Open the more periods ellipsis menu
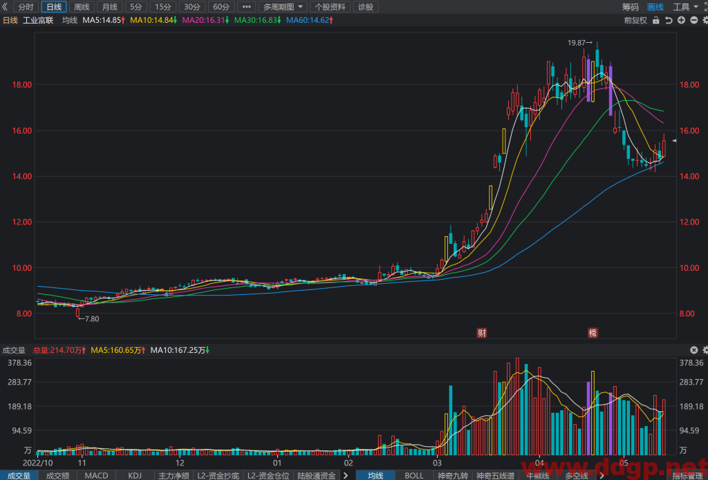This screenshot has width=708, height=480. (246, 7)
